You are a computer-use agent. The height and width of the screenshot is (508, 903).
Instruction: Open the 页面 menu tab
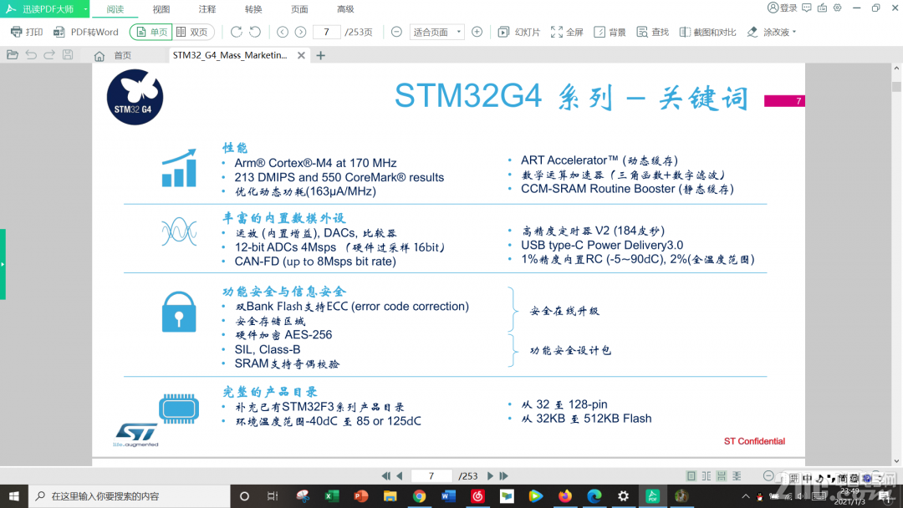click(x=299, y=9)
